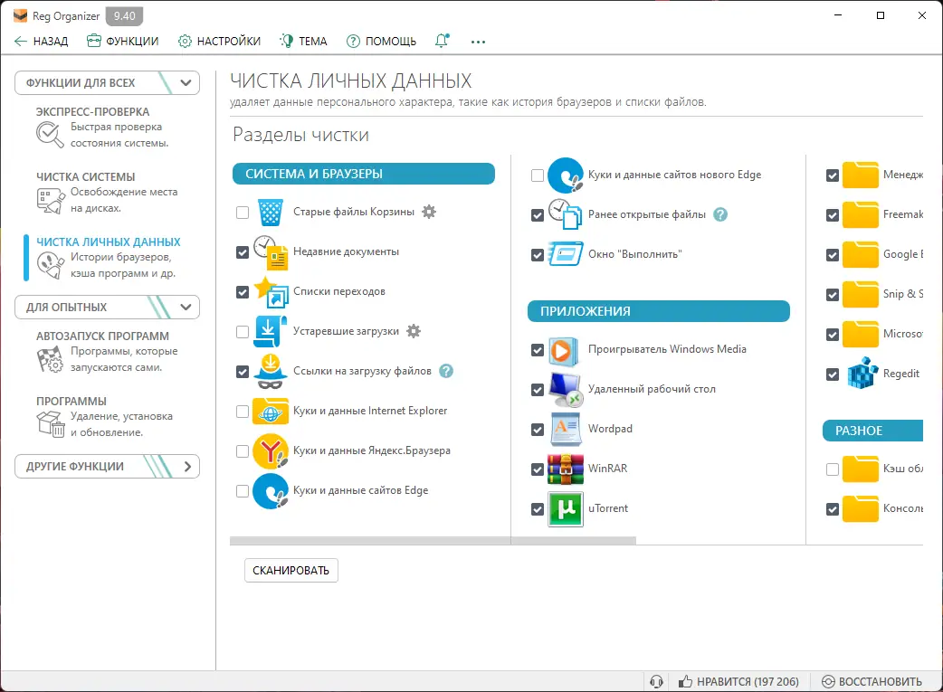Screen dimensions: 943x692
Task: Click the Recycle Bin old files icon
Action: pyautogui.click(x=271, y=212)
